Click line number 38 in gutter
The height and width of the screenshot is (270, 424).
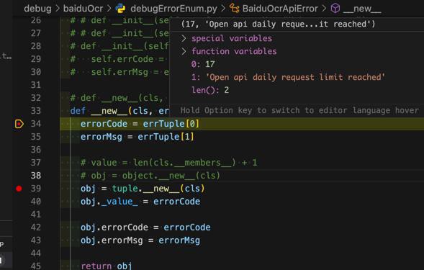36,176
